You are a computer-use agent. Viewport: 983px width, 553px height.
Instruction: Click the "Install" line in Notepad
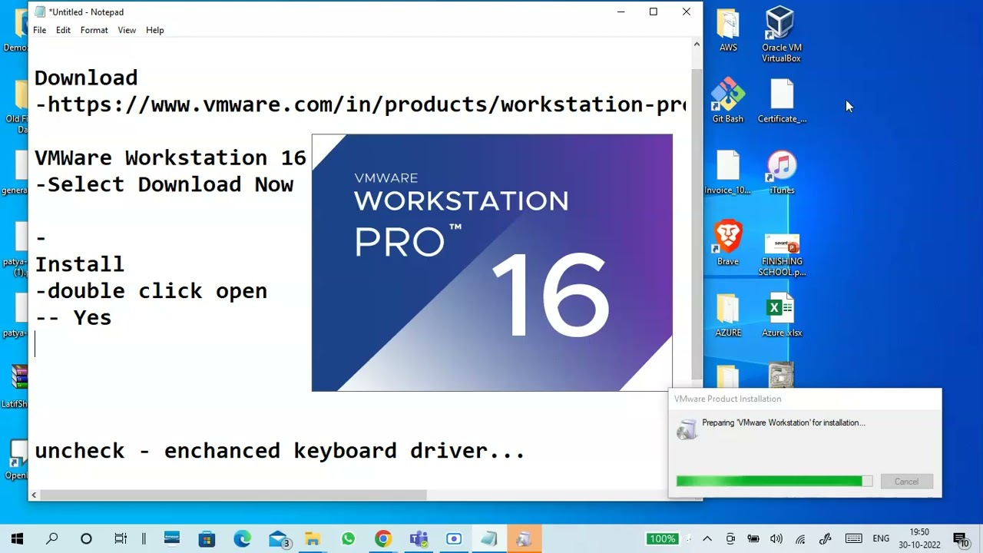[x=79, y=264]
